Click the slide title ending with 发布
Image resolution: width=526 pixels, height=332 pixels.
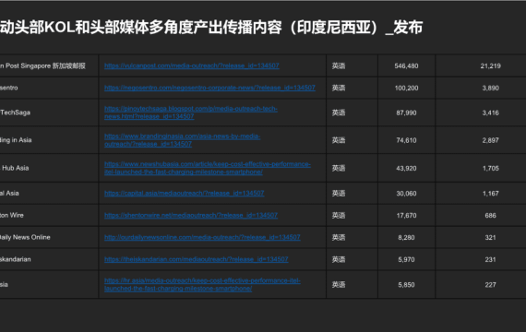211,27
